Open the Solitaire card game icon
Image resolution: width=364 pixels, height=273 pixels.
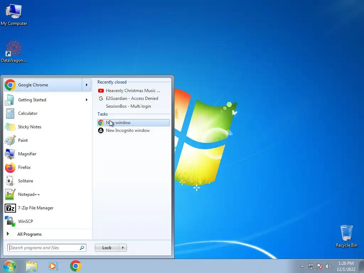click(x=10, y=181)
